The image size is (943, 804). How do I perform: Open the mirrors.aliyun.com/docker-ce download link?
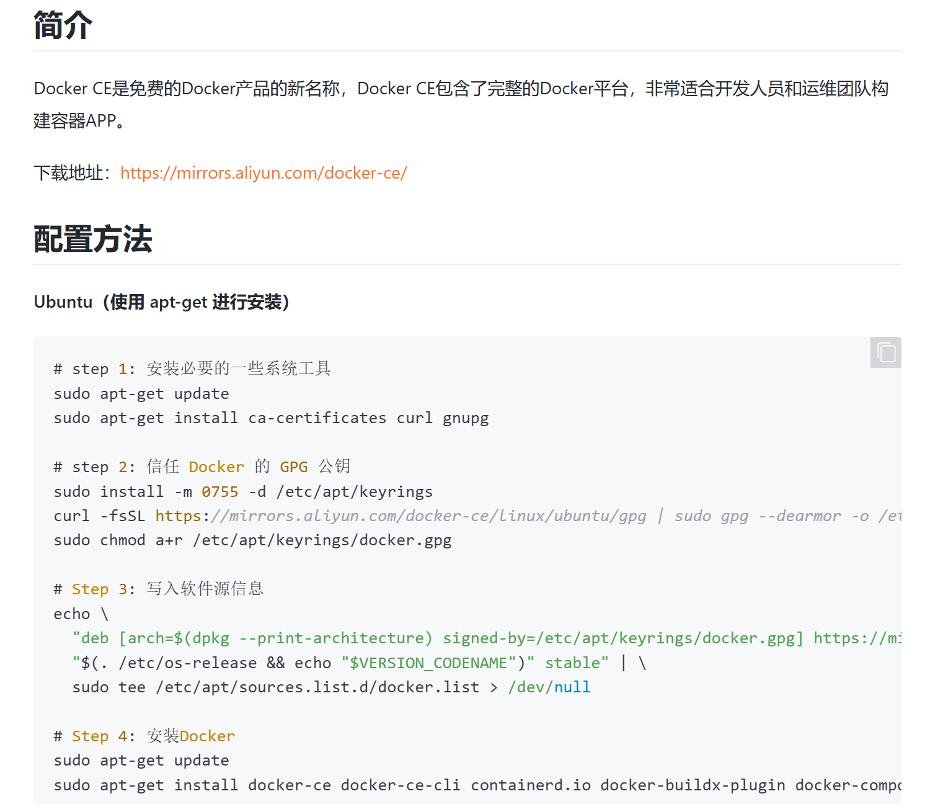pos(263,173)
